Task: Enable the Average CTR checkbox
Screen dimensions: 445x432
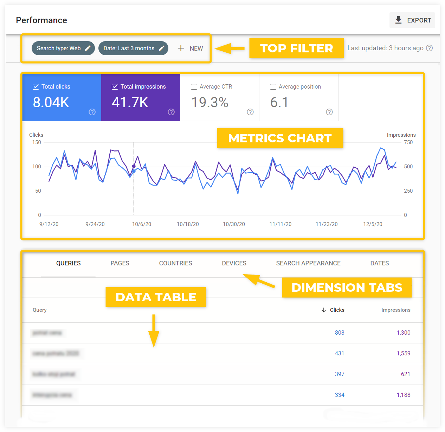Action: (194, 87)
